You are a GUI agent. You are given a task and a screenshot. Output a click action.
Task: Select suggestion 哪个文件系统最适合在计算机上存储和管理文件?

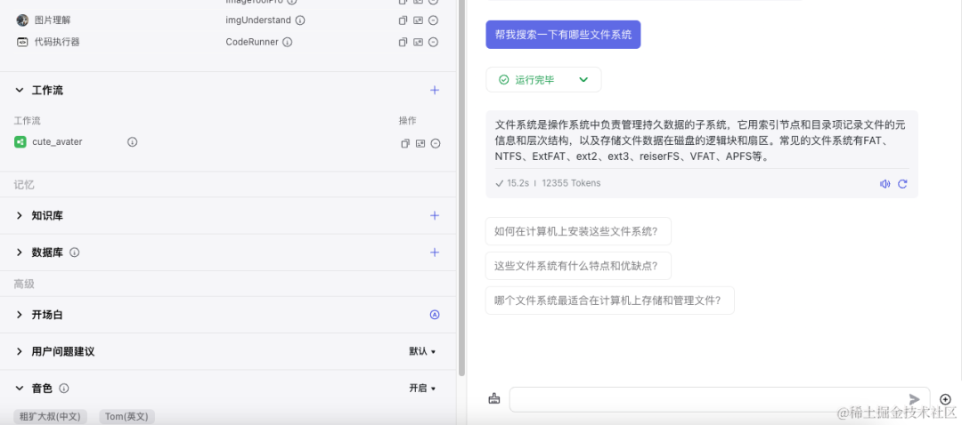610,300
